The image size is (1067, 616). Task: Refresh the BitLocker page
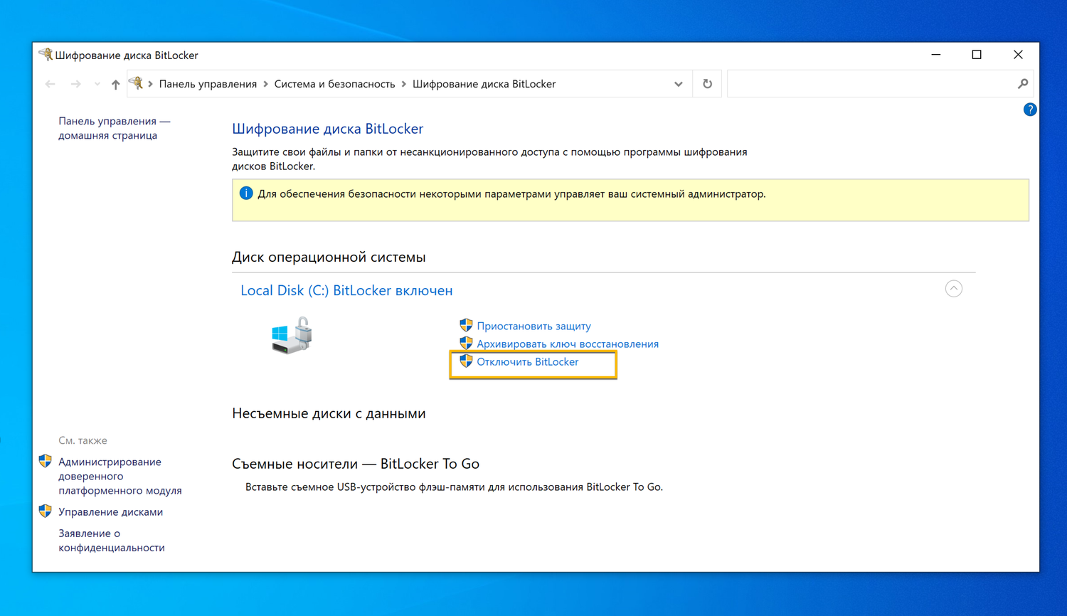[707, 84]
